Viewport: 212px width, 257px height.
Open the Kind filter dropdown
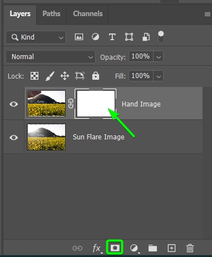(36, 37)
